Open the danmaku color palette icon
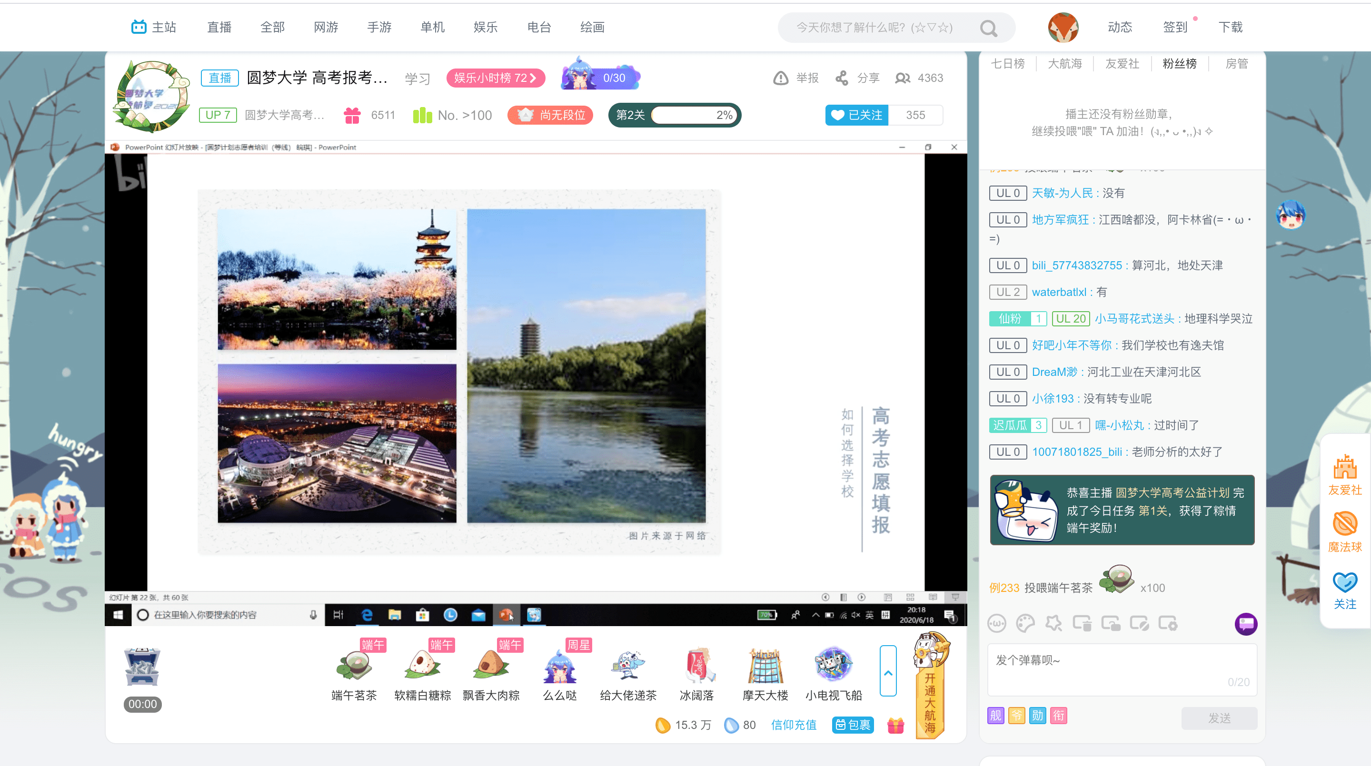 (1025, 623)
